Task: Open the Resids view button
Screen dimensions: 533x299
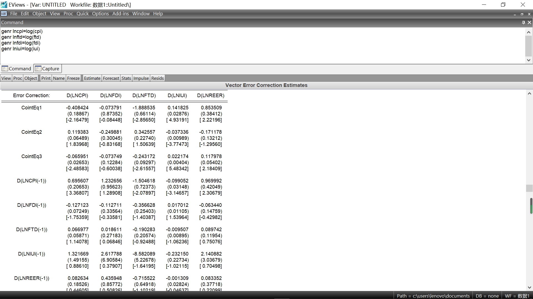Action: pyautogui.click(x=157, y=78)
